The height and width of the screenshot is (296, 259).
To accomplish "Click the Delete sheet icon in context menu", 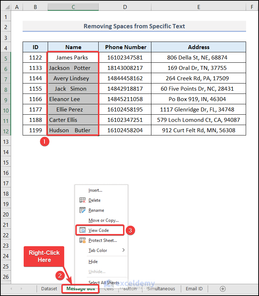I will pos(83,200).
